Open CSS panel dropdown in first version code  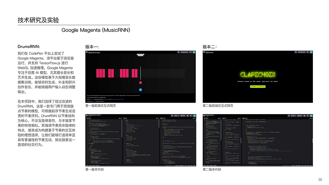tap(158, 118)
